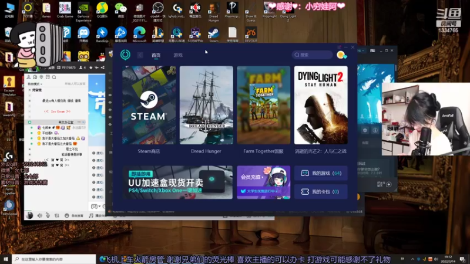
Task: Open the mixer settings icon in YY
Action: (x=56, y=215)
